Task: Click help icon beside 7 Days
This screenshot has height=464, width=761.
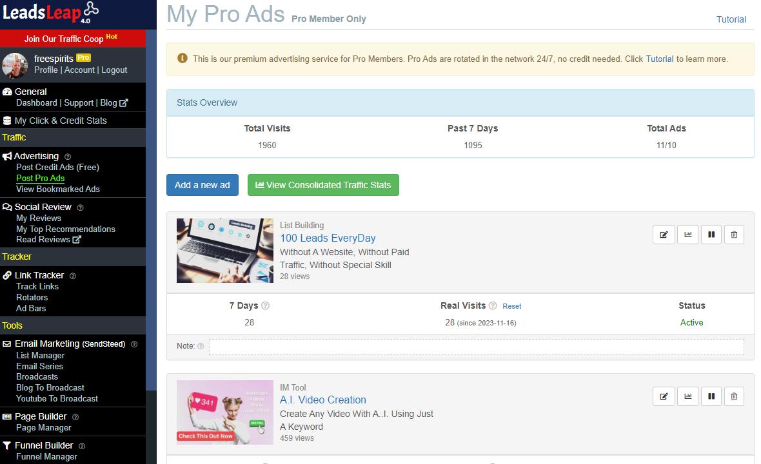Action: click(266, 306)
